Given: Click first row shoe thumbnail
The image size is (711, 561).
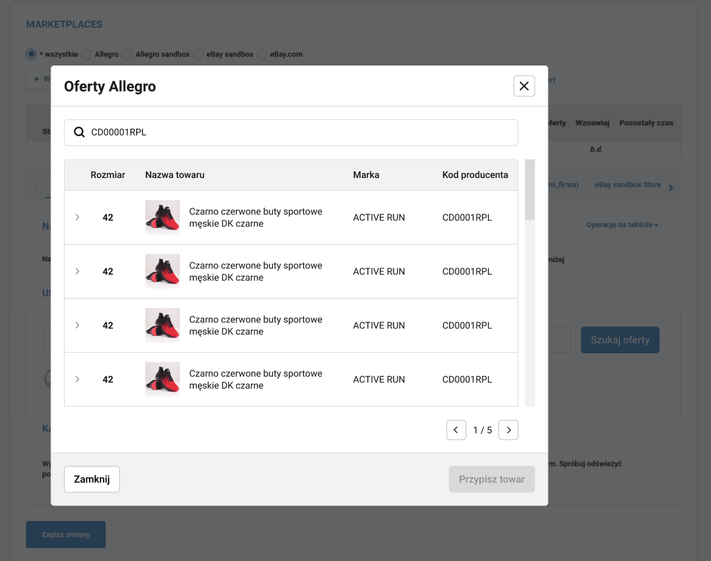Looking at the screenshot, I should tap(162, 217).
